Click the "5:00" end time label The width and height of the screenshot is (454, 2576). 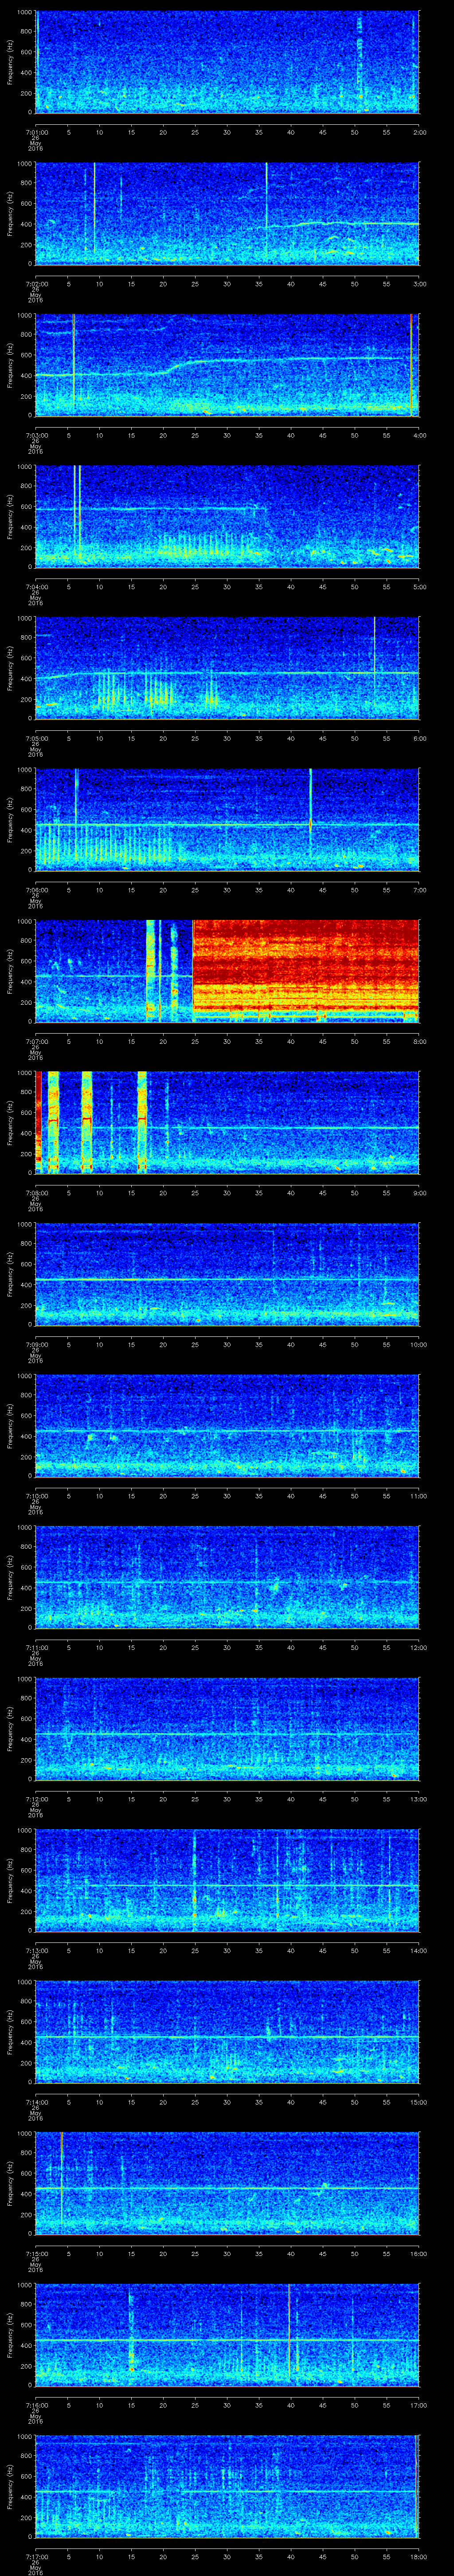419,587
